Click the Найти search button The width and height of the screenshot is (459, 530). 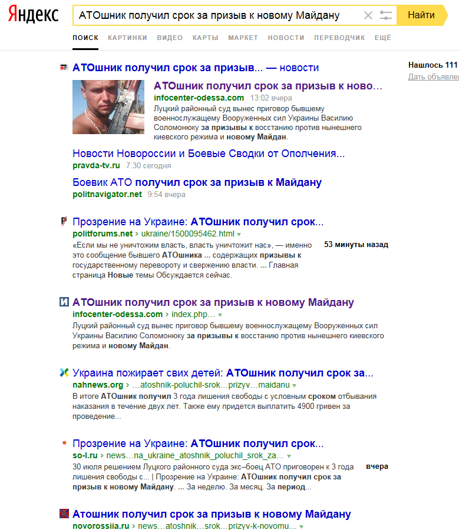421,15
